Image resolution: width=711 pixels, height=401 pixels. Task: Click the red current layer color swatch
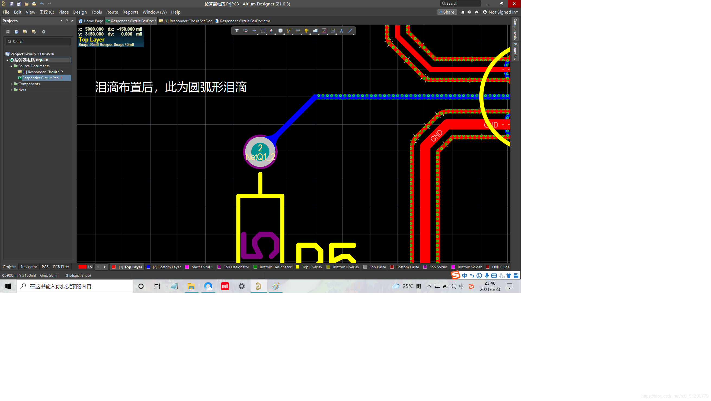coord(82,266)
